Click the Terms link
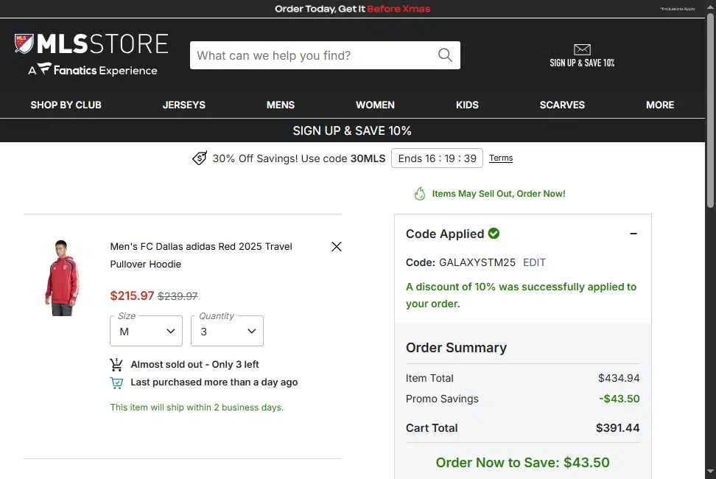Screen dimensions: 716x479 [501, 158]
